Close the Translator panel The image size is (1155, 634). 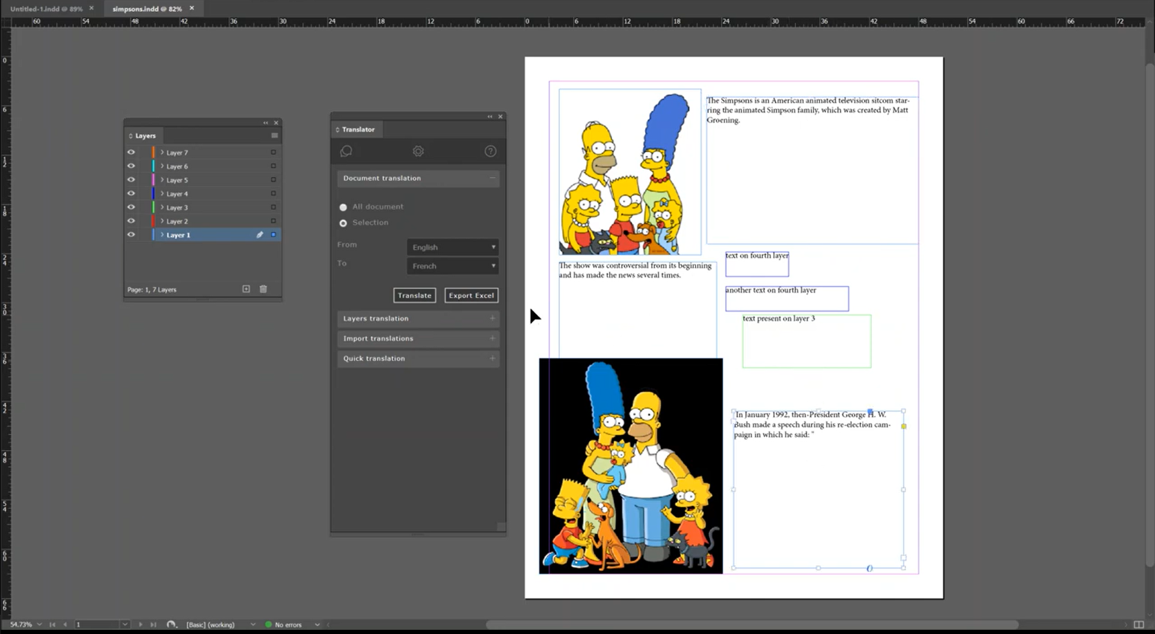[x=500, y=117]
